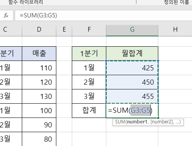Select column D header
Viewport: 192px width, 146px height.
(39, 29)
